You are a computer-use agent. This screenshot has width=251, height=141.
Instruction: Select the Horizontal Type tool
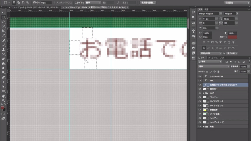3,82
